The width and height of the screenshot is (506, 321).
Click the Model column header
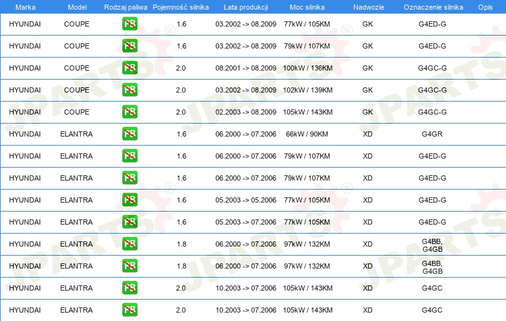(77, 7)
